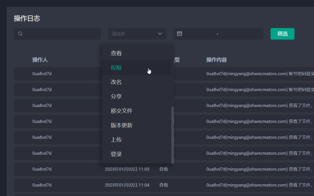This screenshot has height=196, width=314.
Task: Choose 移交文件 from the dropdown
Action: coord(122,111)
